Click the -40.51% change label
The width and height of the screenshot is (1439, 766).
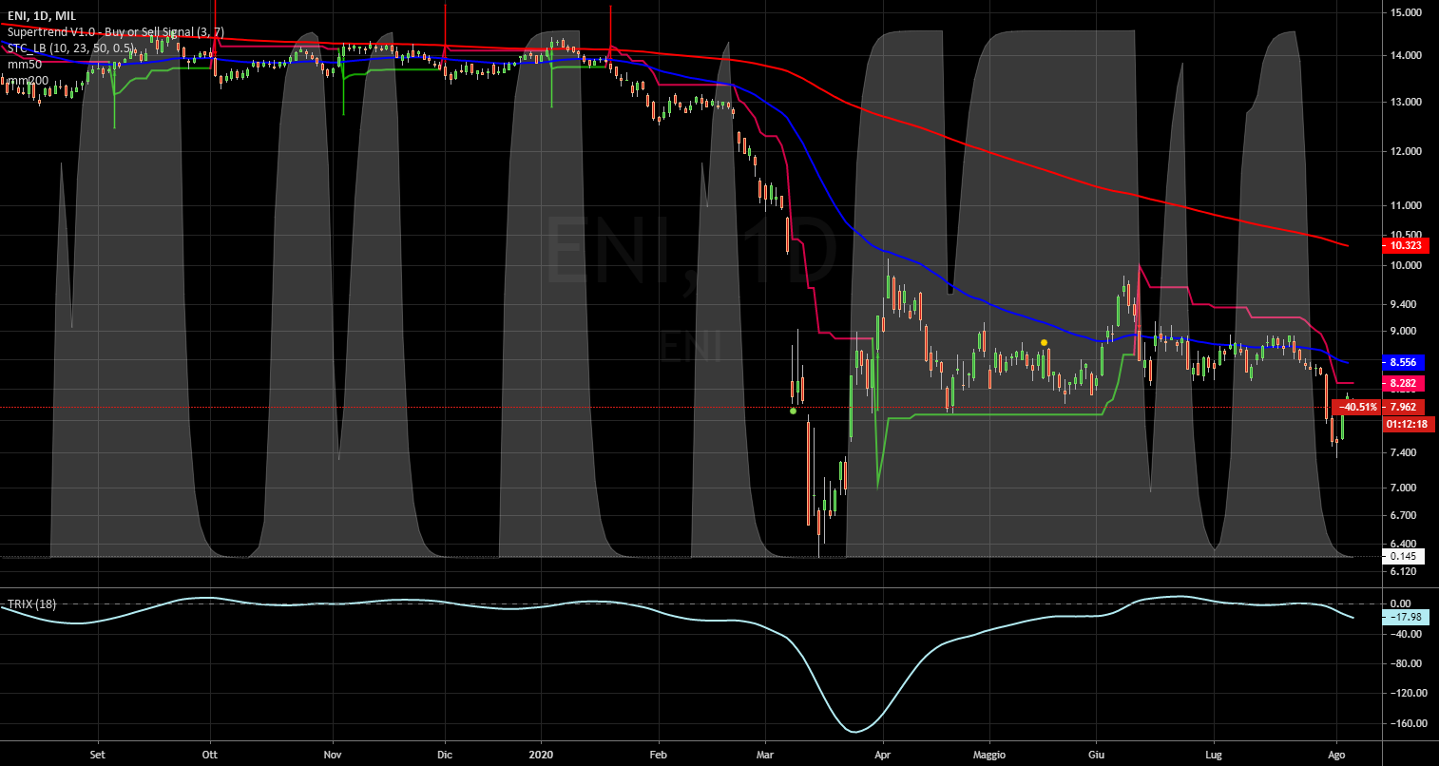[1358, 407]
